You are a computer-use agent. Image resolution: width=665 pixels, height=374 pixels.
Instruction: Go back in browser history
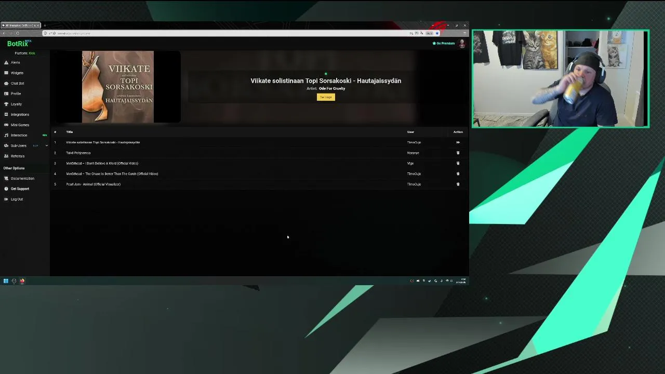[x=4, y=33]
